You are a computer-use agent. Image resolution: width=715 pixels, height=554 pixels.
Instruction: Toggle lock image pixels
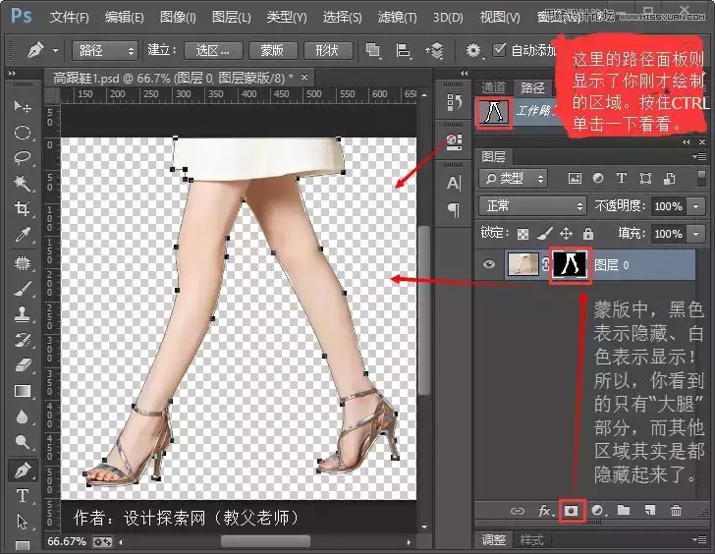(544, 234)
